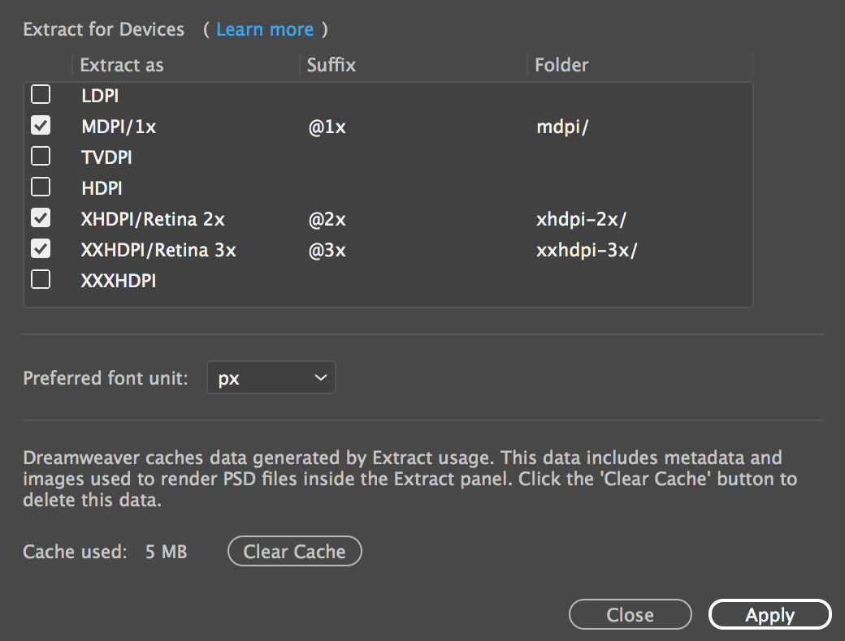
Task: Uncheck XHDPI/Retina 2x extraction
Action: click(x=40, y=217)
